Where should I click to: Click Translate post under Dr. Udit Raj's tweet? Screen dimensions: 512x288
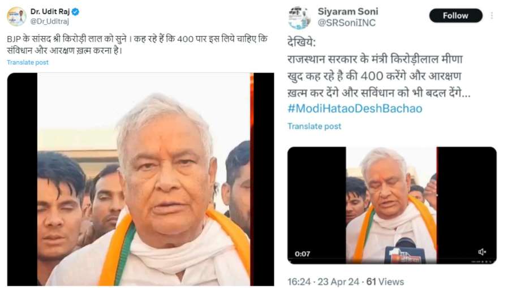(x=28, y=62)
